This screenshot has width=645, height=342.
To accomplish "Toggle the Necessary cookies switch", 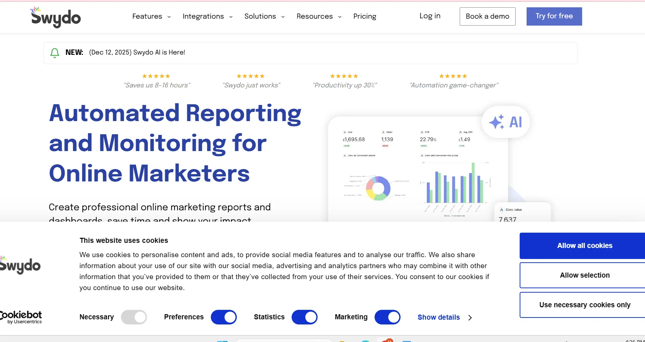I will point(134,317).
